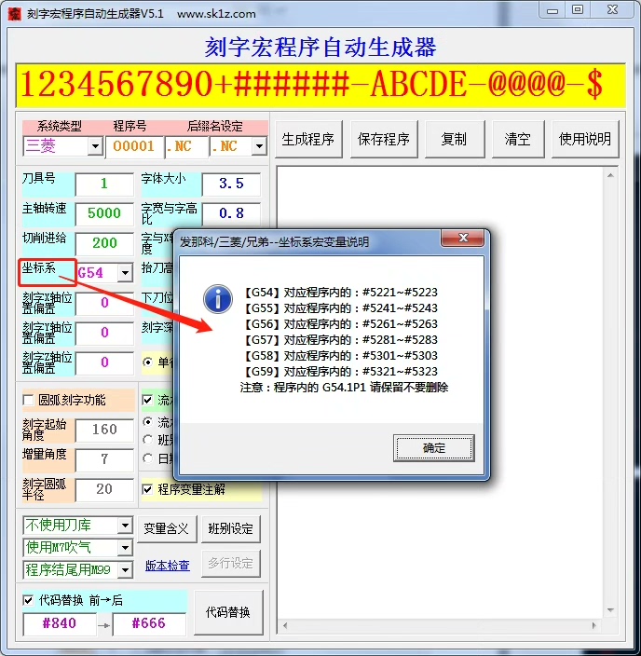The image size is (641, 656).
Task: Click the yellow banner with sample engraving text
Action: tap(320, 86)
